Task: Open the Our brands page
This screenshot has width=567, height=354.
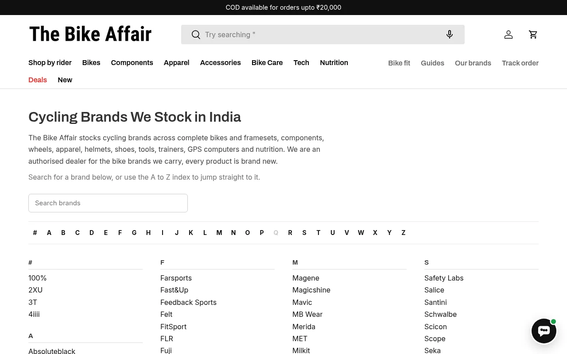Action: tap(473, 63)
